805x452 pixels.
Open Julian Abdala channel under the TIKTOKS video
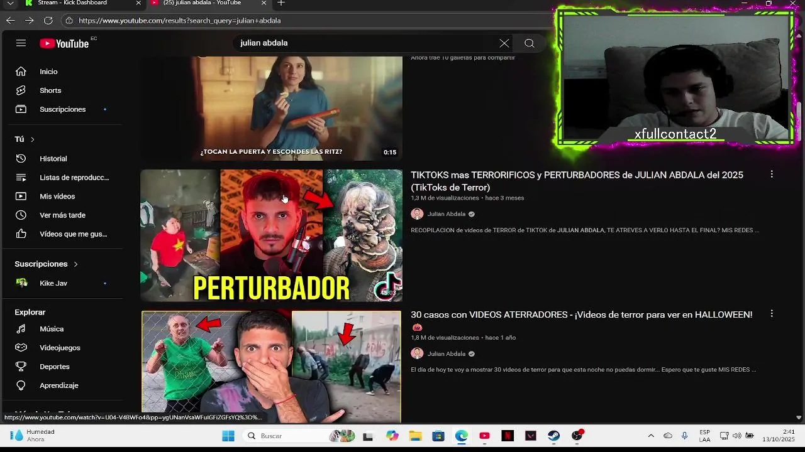click(447, 214)
